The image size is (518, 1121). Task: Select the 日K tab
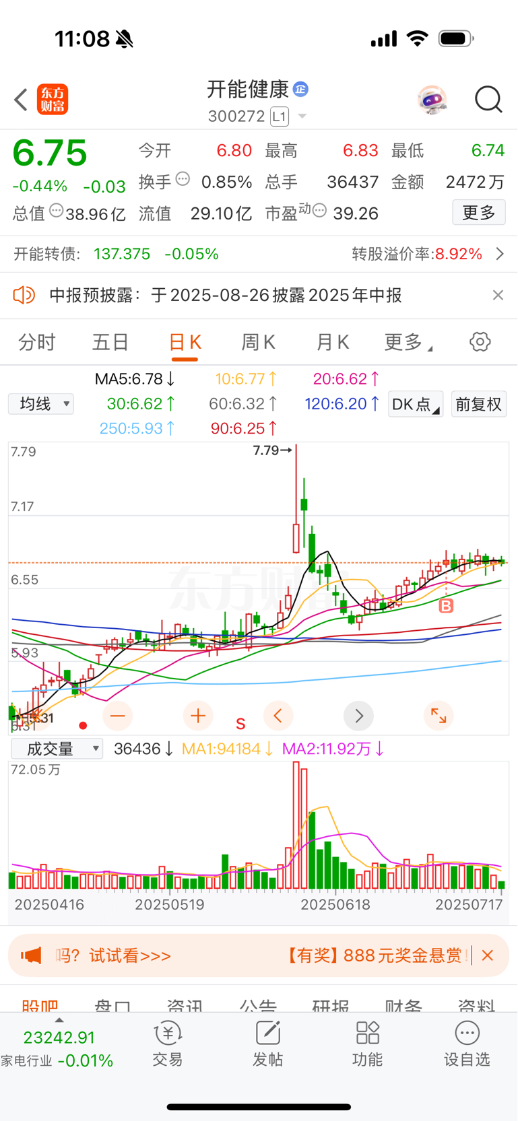(x=185, y=343)
